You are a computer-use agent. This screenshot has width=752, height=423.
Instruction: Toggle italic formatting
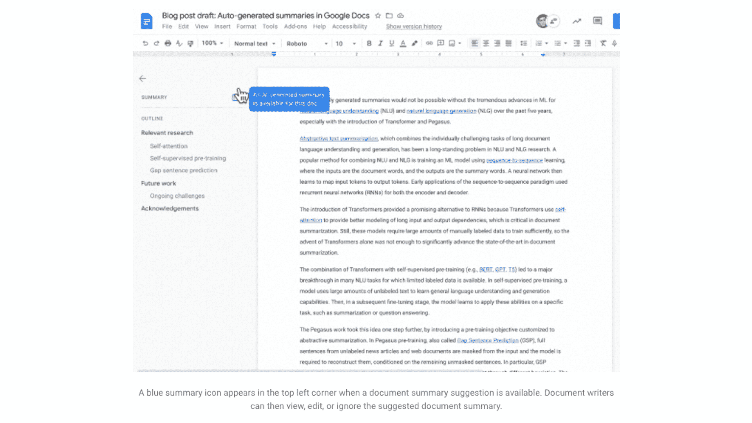[380, 43]
